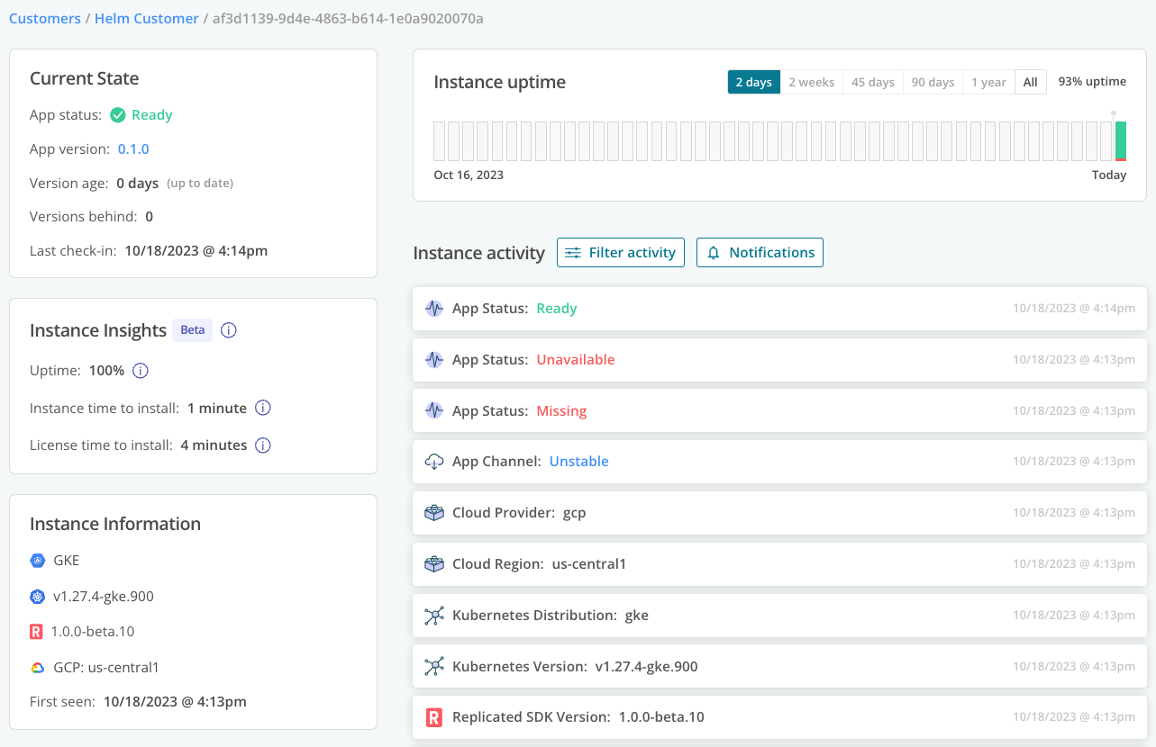
Task: Click the box icon in Cloud Provider gcp row
Action: (x=434, y=512)
